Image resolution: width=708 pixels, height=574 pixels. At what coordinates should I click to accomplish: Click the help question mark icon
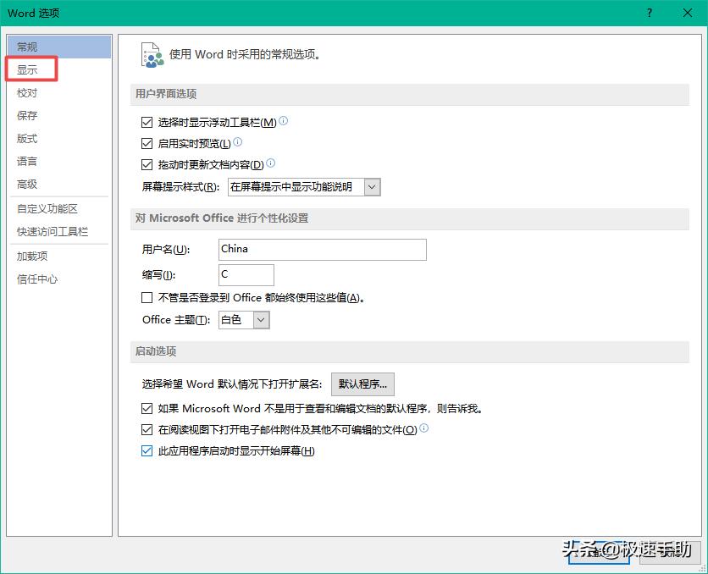[x=648, y=13]
